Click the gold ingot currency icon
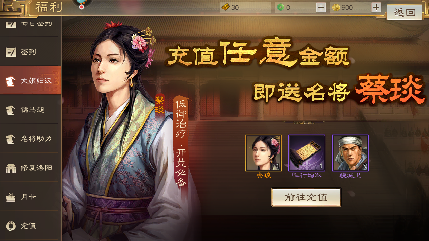This screenshot has height=241, width=429. tap(226, 7)
